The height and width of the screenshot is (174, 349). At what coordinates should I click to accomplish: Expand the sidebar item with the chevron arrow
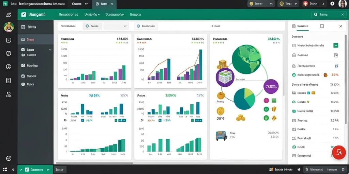click(x=35, y=50)
